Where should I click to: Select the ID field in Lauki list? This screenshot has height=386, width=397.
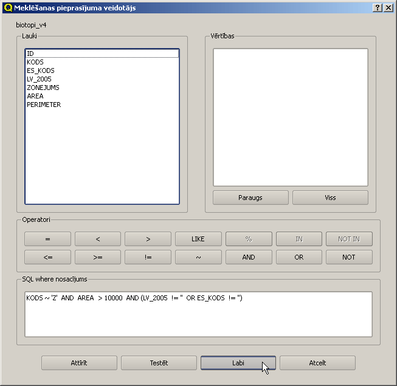[102, 53]
